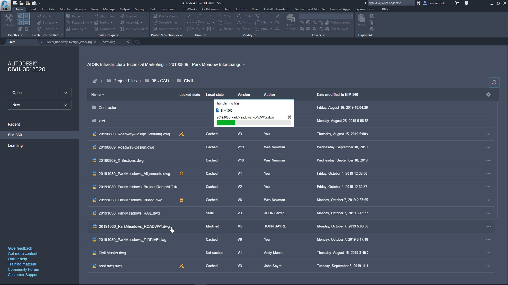
Task: Click the Ben.wardell account menu
Action: click(x=438, y=3)
